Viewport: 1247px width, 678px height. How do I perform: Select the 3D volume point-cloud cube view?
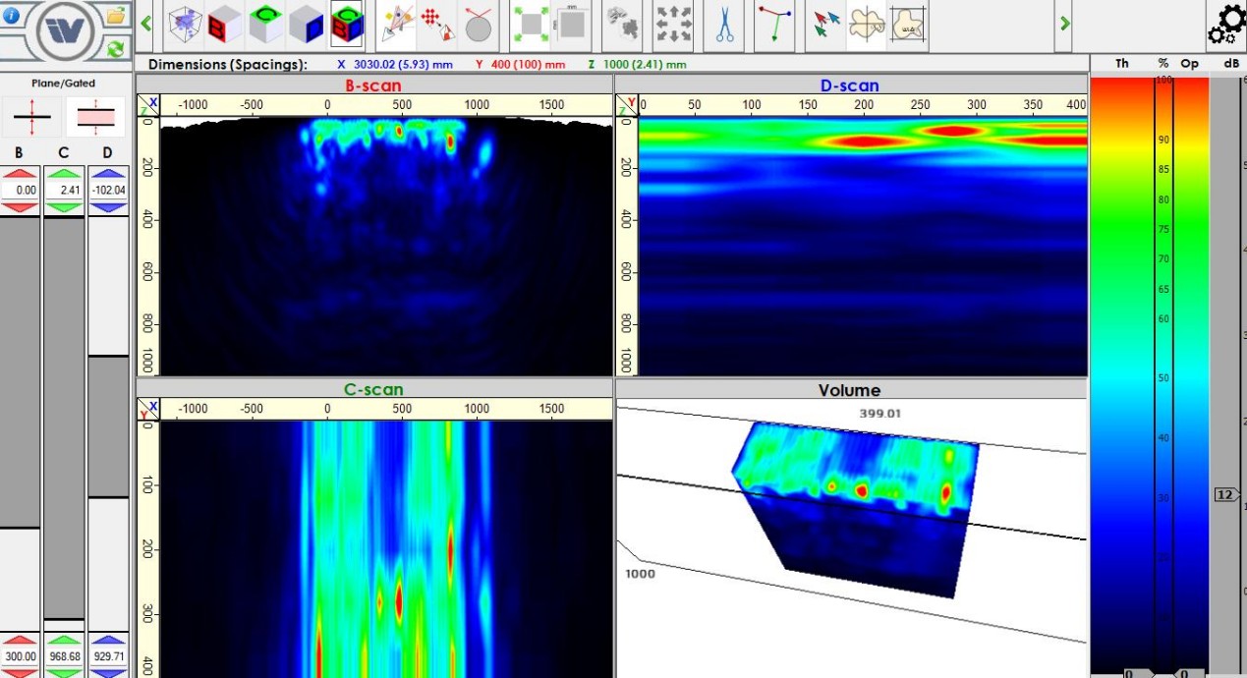(184, 24)
